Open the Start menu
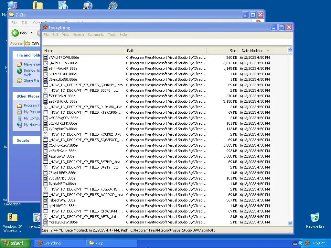 click(15, 243)
